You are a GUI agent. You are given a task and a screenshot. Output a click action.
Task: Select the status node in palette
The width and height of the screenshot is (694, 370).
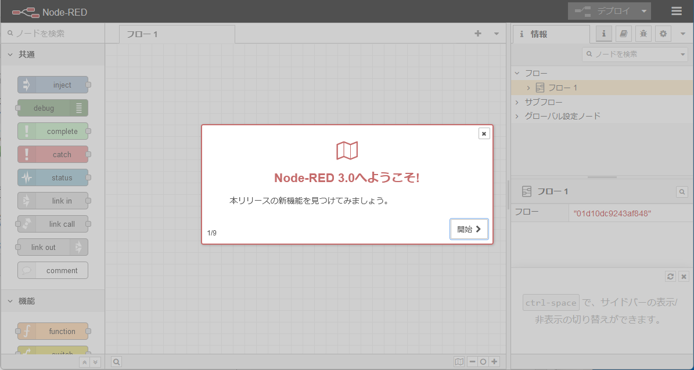53,177
